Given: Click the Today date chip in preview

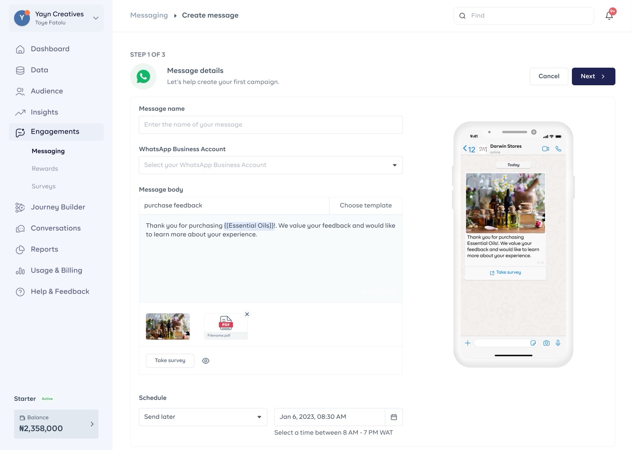Looking at the screenshot, I should tap(513, 165).
